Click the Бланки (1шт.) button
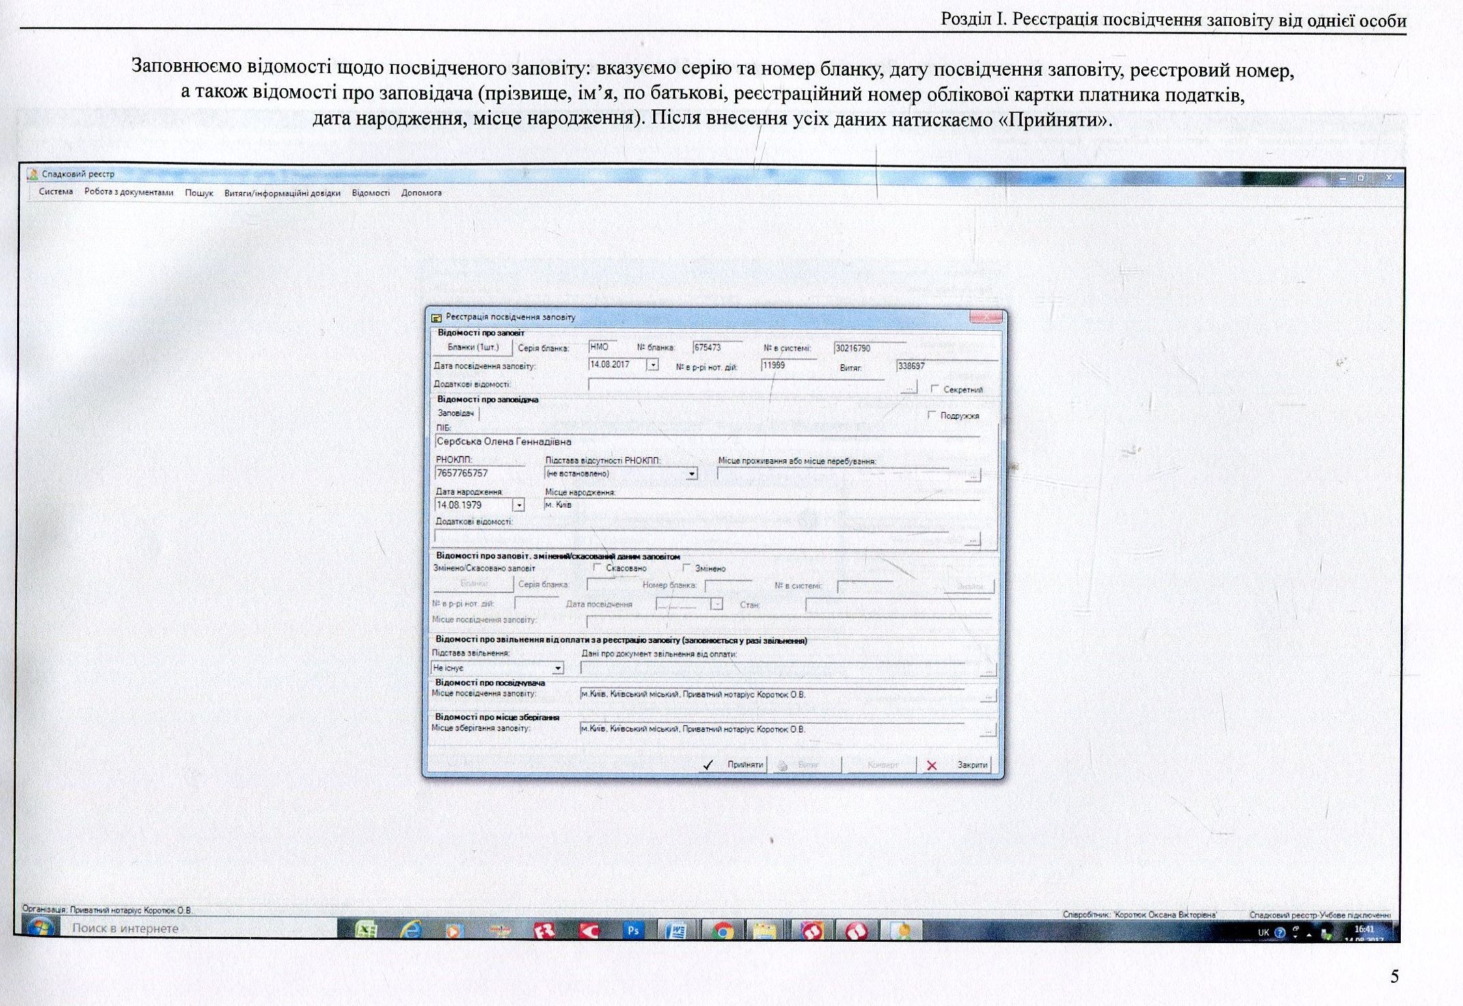 (473, 348)
